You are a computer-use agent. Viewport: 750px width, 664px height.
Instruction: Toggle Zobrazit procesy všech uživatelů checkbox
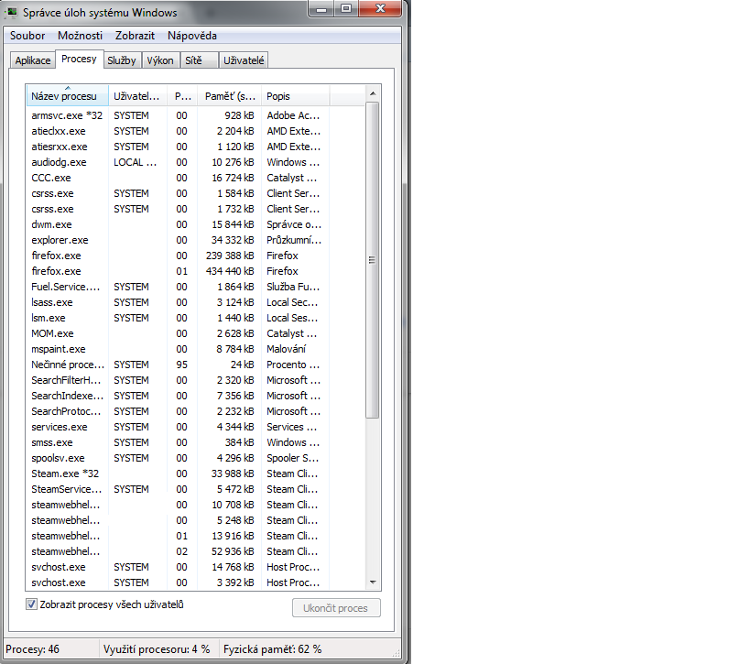[x=31, y=604]
